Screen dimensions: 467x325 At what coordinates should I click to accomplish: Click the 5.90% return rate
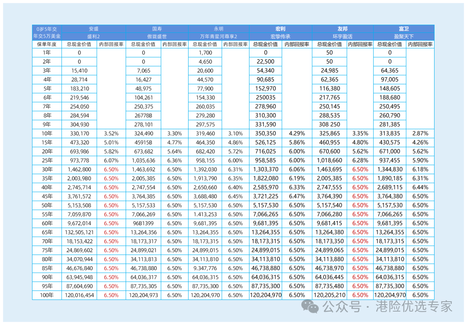(x=420, y=160)
